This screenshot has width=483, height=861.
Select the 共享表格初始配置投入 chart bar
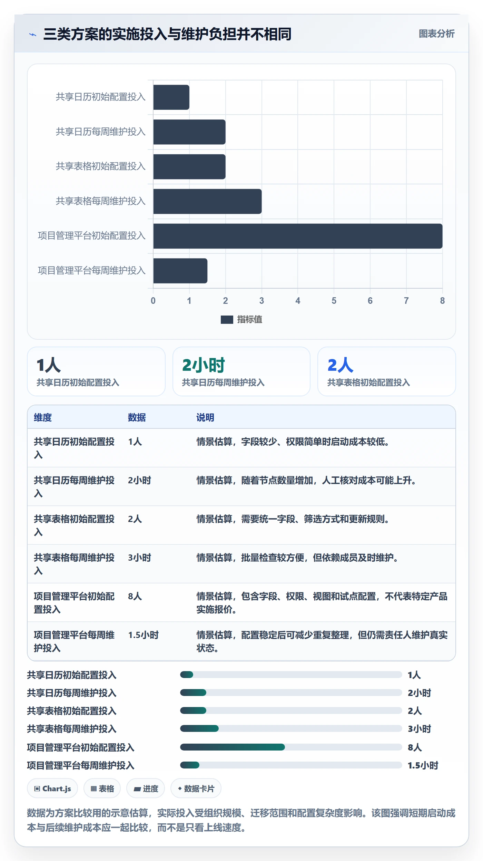click(x=189, y=167)
